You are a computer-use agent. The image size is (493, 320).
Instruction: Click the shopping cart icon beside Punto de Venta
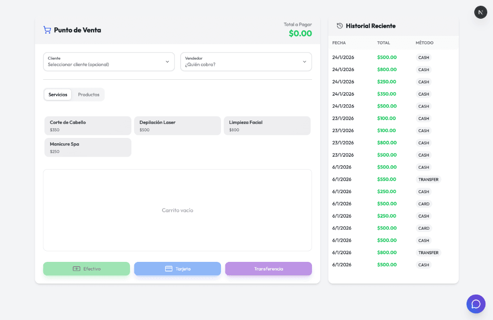coord(47,29)
